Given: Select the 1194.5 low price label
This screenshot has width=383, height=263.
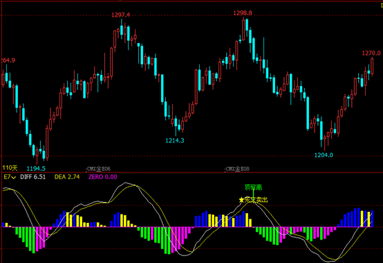Looking at the screenshot, I should [x=36, y=168].
